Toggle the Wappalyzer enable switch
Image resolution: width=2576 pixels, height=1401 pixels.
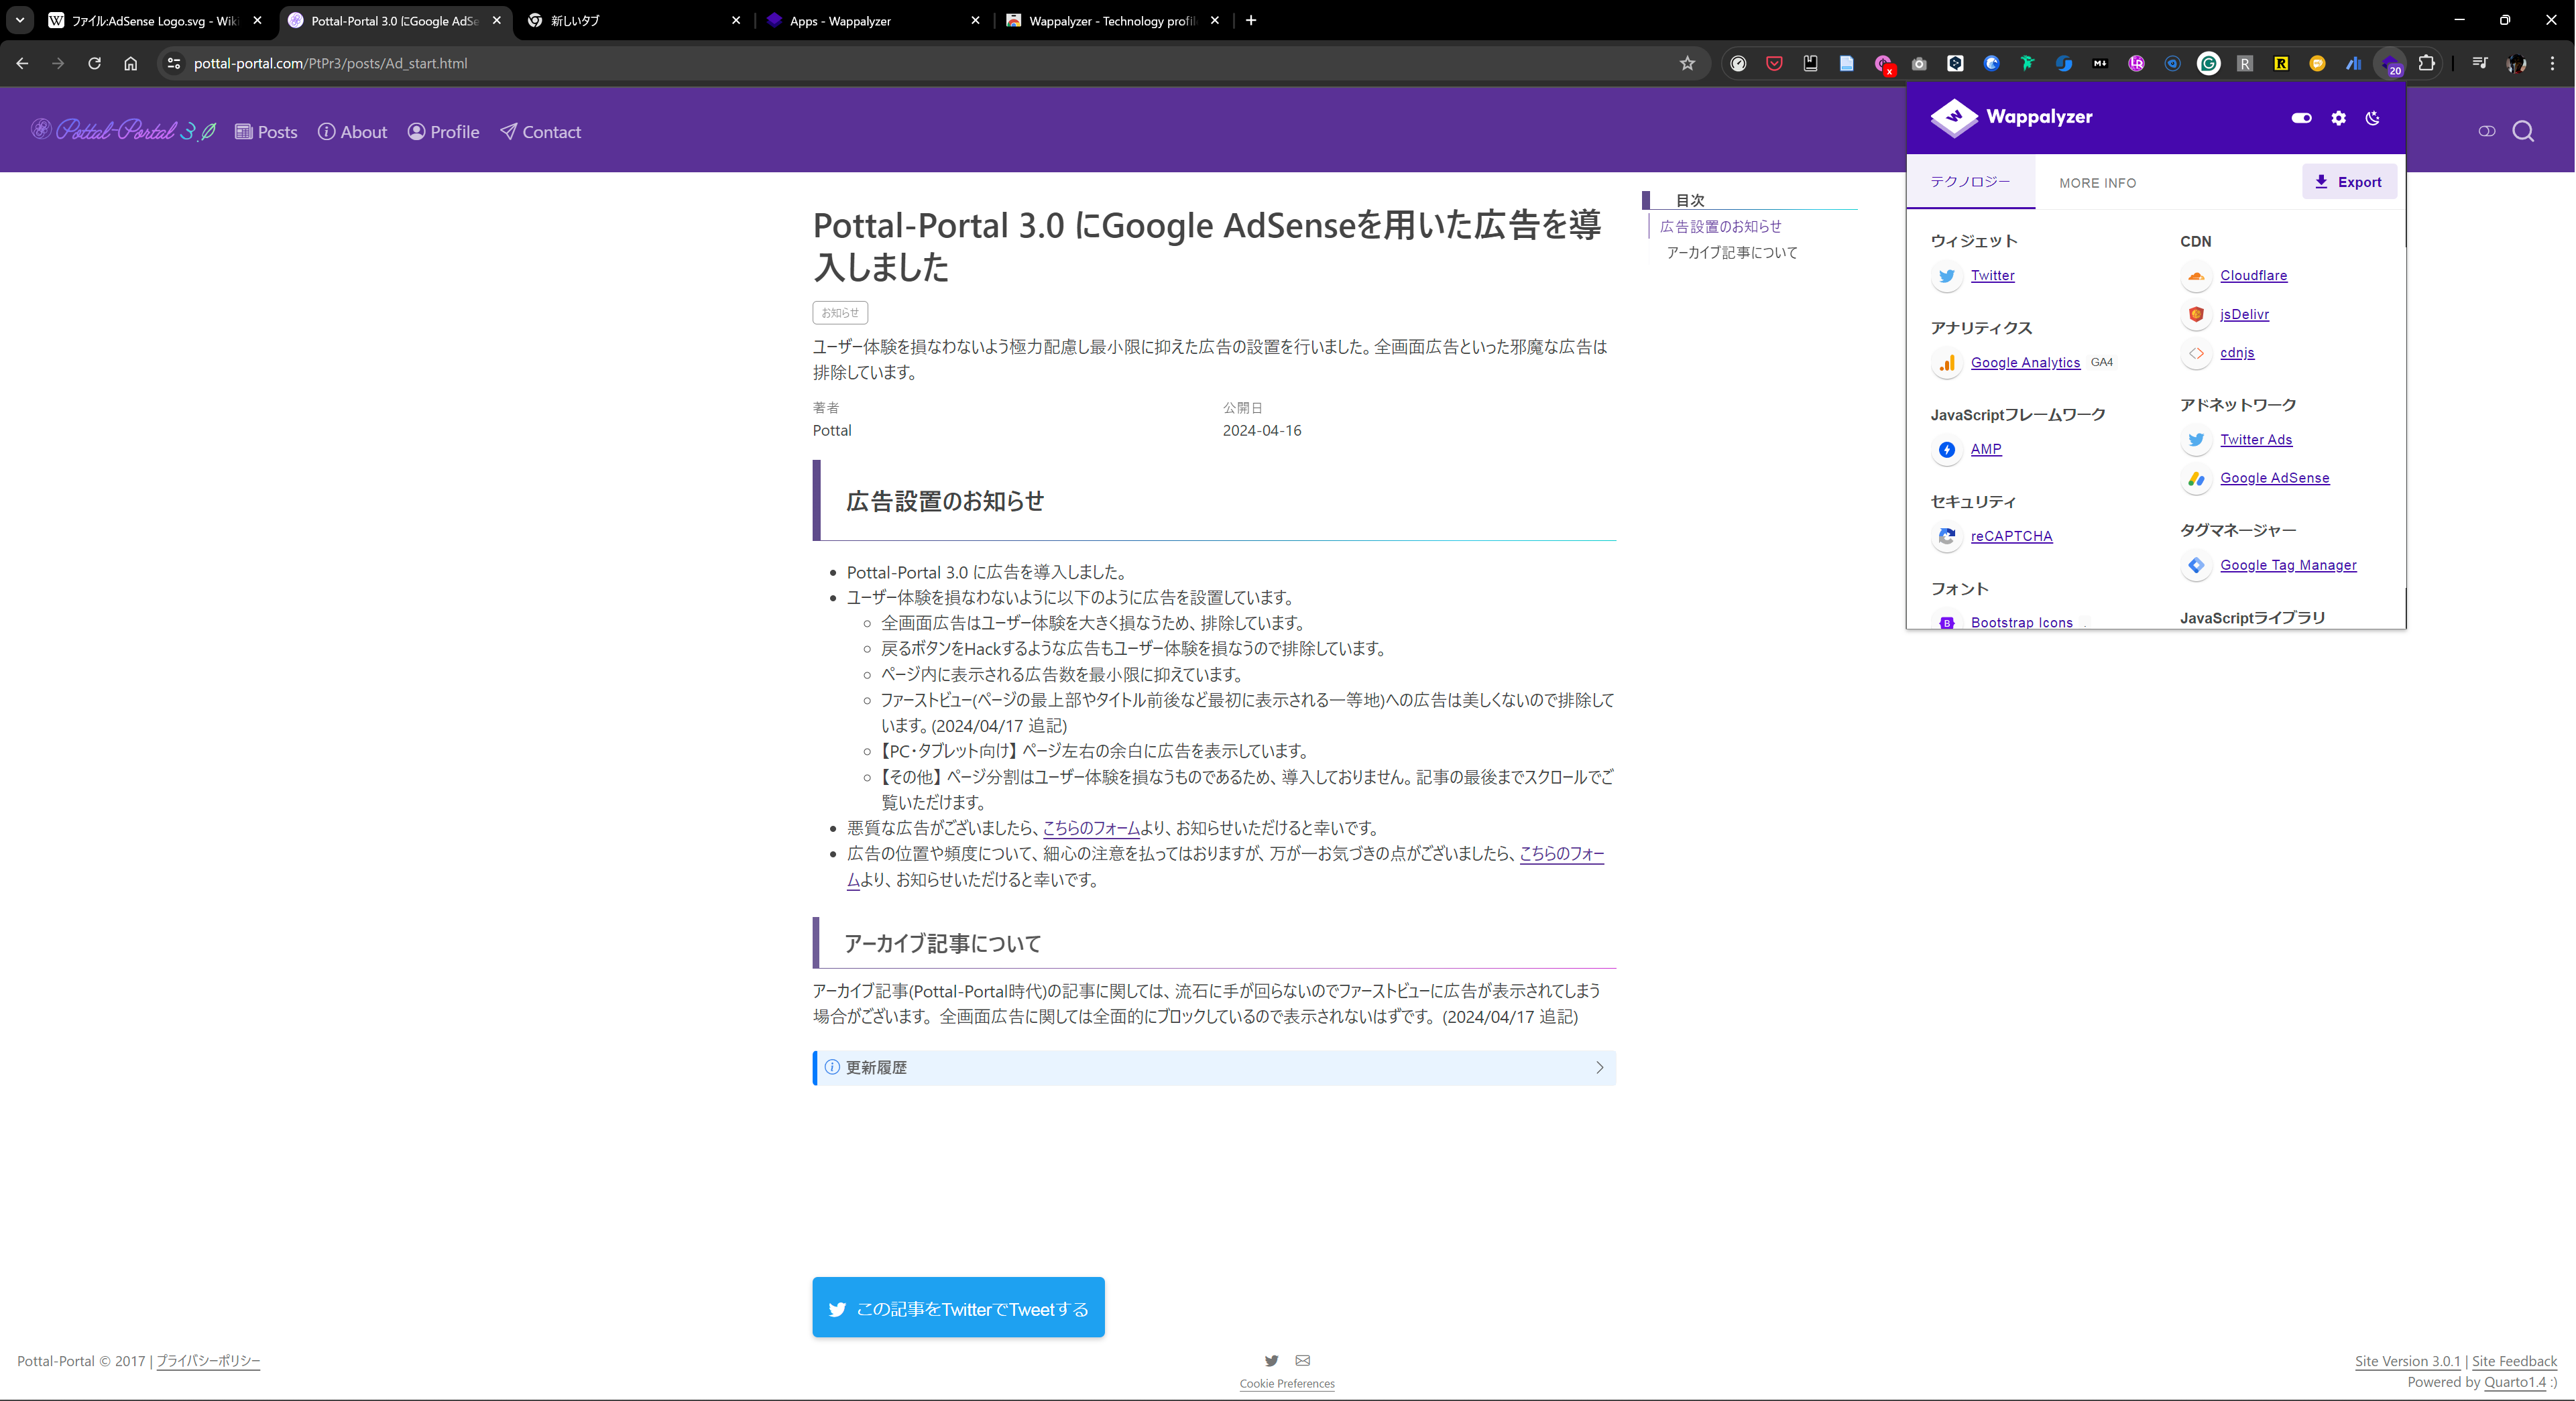tap(2301, 118)
